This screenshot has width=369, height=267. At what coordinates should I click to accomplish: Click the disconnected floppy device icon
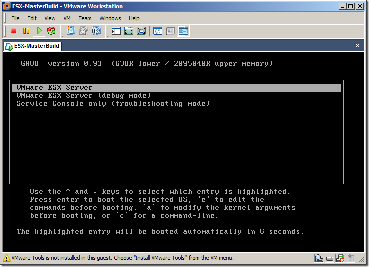click(x=340, y=258)
